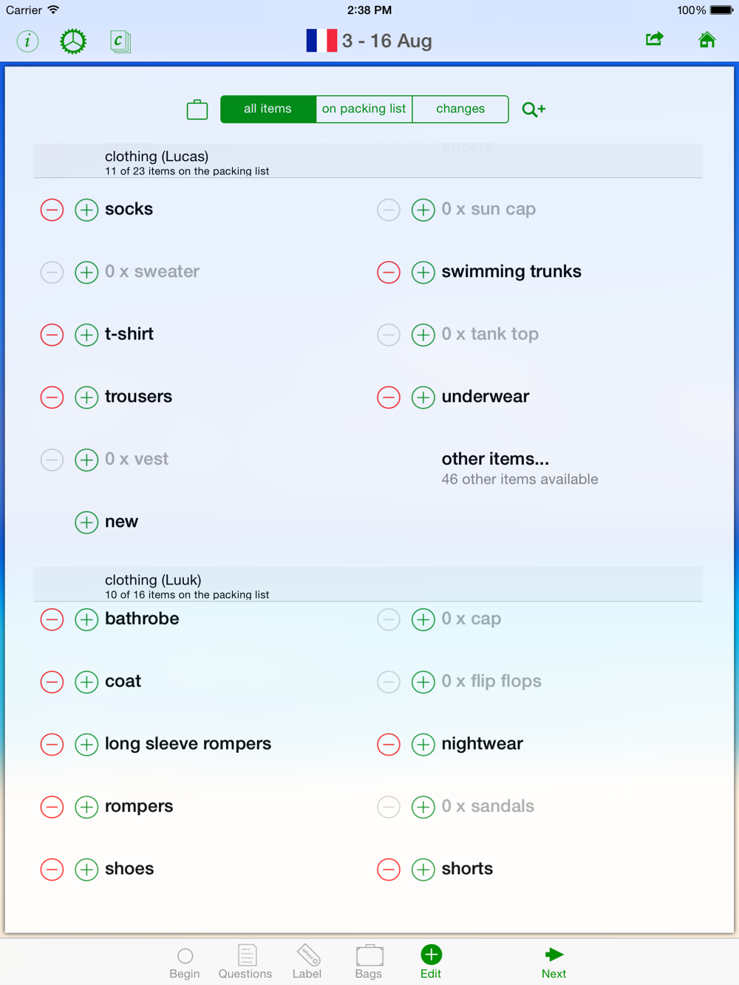Collapse the clothing (Lucas) section header

point(368,161)
